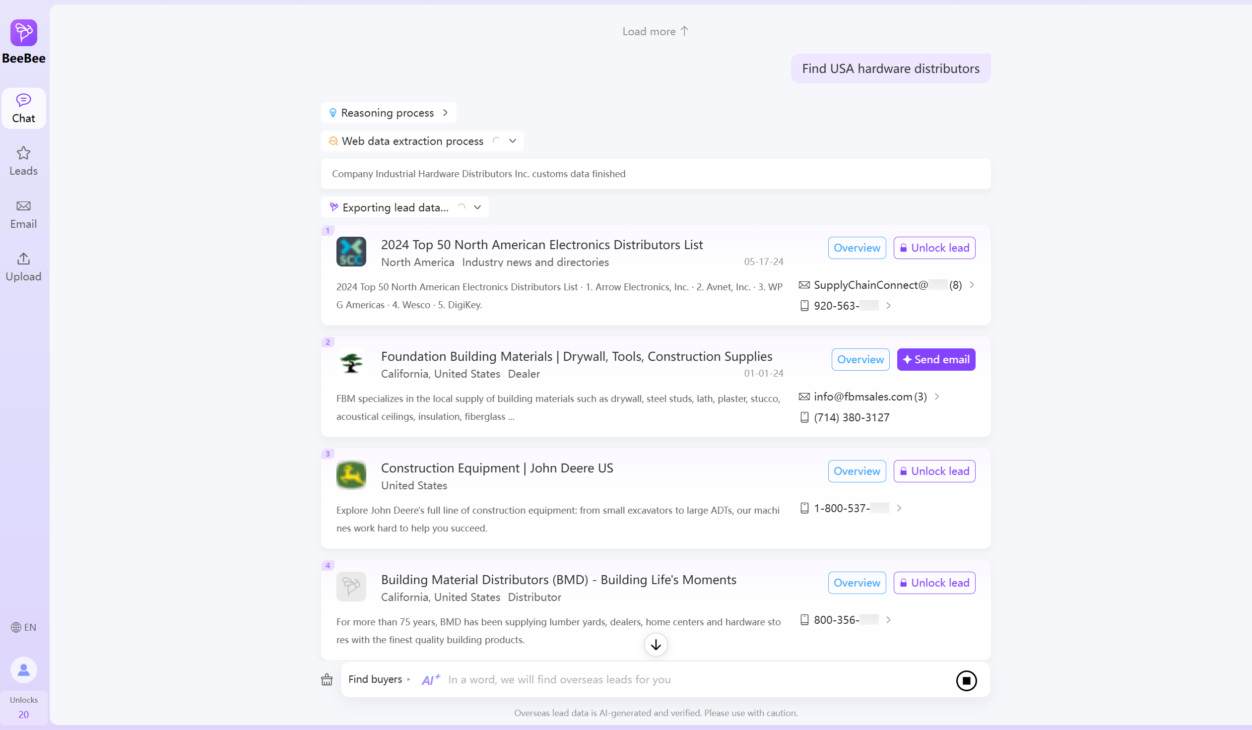Click the phone icon beside 920-563
This screenshot has width=1252, height=730.
(x=804, y=306)
